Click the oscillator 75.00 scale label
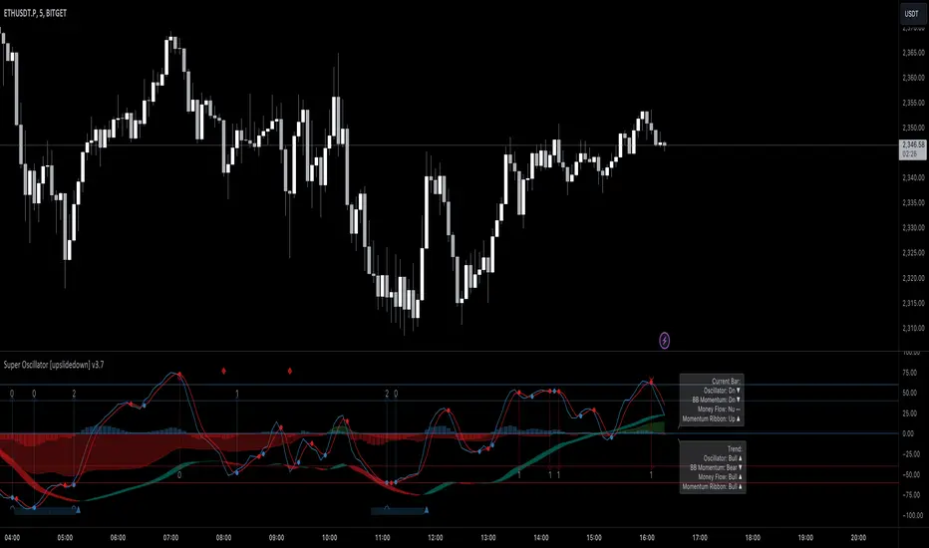The image size is (929, 548). click(x=909, y=373)
